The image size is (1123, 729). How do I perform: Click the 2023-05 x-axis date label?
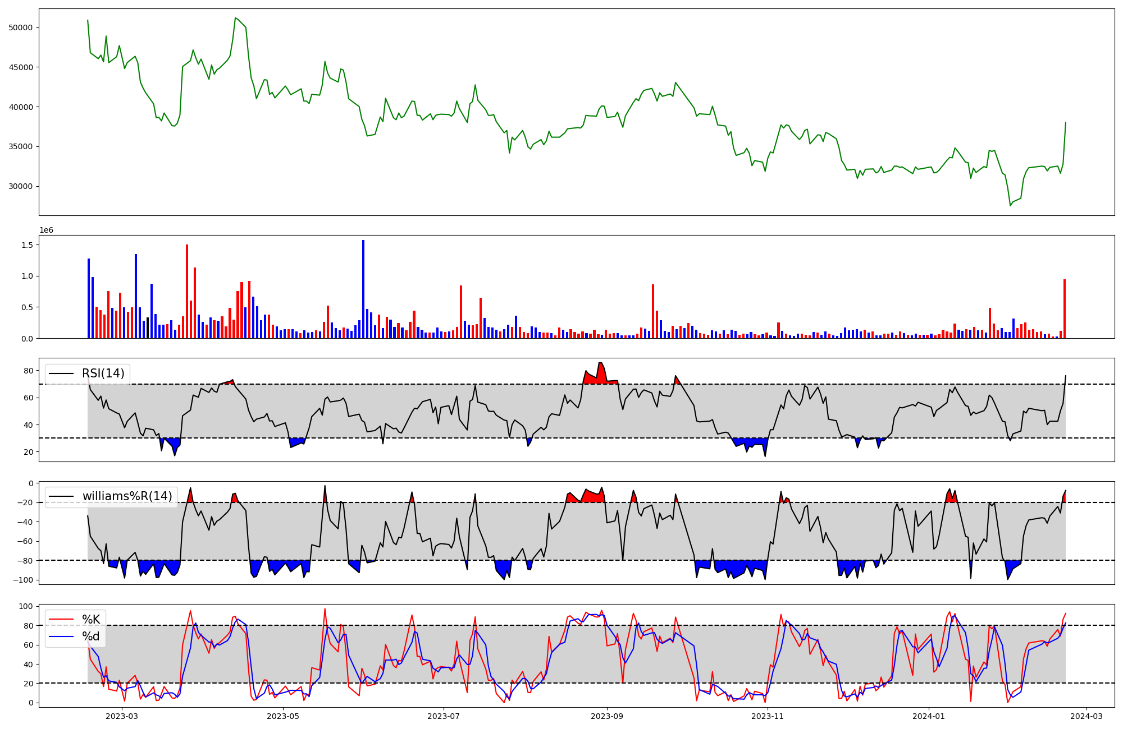283,716
